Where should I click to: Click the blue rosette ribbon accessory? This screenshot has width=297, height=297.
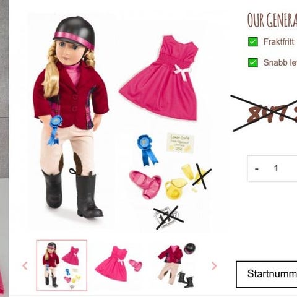(147, 150)
